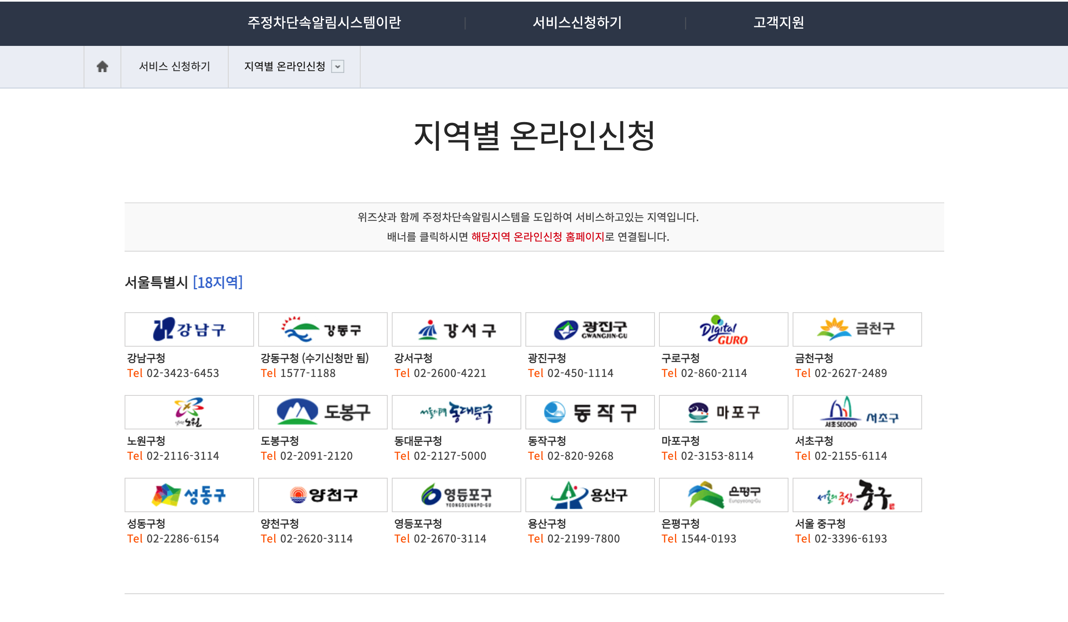Open the 마포구 logo banner

pyautogui.click(x=723, y=412)
